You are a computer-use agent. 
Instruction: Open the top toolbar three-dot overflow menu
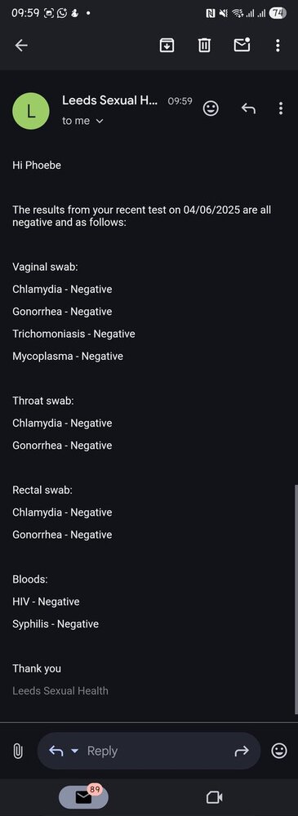(x=278, y=45)
